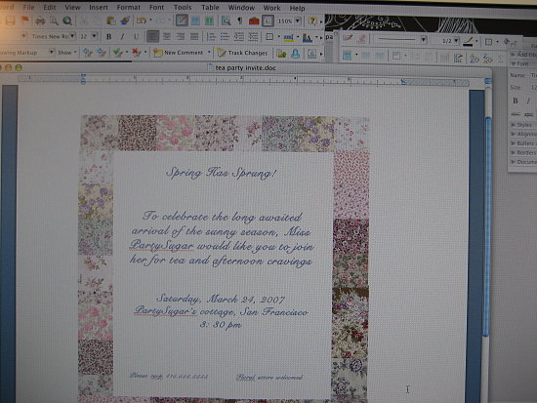Click the Numbered list icon
Viewport: 537px width, 403px height.
click(x=211, y=36)
